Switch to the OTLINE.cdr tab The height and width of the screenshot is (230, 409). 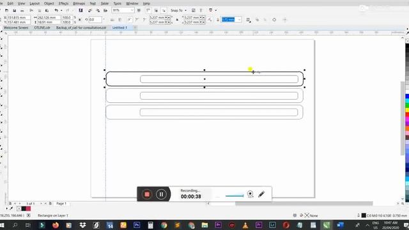click(x=42, y=27)
